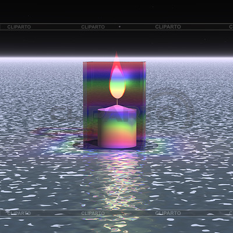The image size is (233, 233).
Task: Click the glowing candle flame
Action: 117,77
